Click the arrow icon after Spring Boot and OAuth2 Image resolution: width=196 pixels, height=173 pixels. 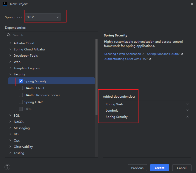tap(182, 54)
